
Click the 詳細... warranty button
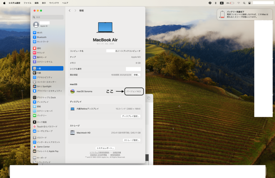point(136,75)
